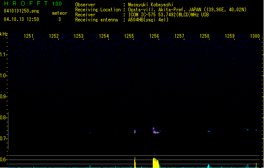264x168 pixels.
Task: Click the meteor label
Action: (x=60, y=13)
